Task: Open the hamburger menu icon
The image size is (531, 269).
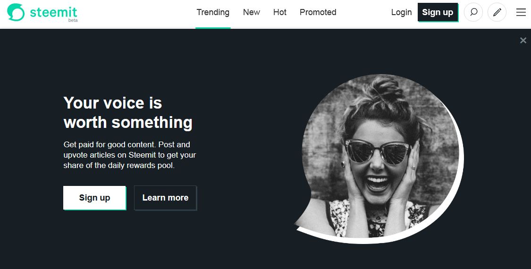Action: coord(521,12)
